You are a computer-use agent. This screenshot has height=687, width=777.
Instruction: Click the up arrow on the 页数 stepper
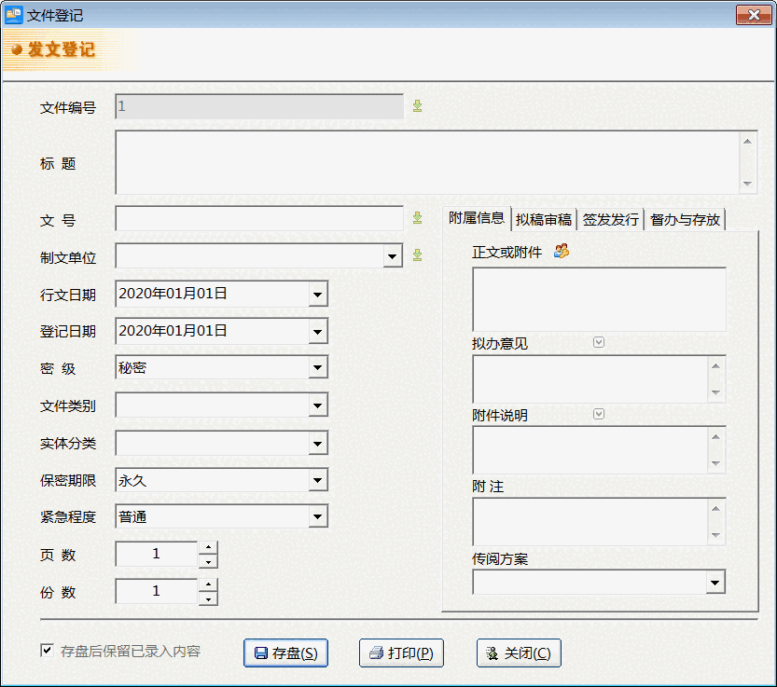[x=208, y=546]
